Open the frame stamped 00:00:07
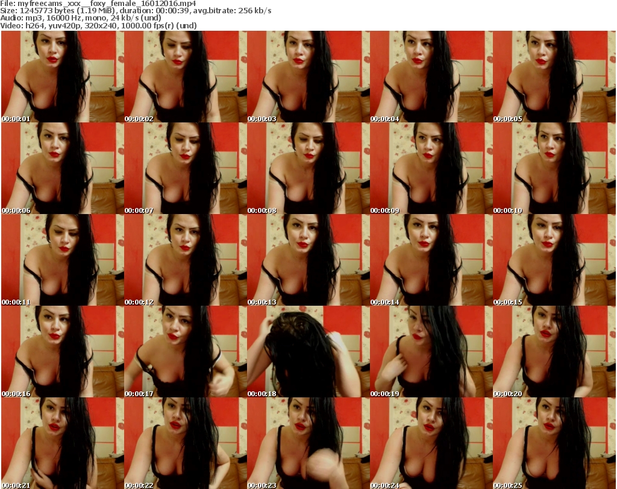The height and width of the screenshot is (489, 617). (x=186, y=168)
